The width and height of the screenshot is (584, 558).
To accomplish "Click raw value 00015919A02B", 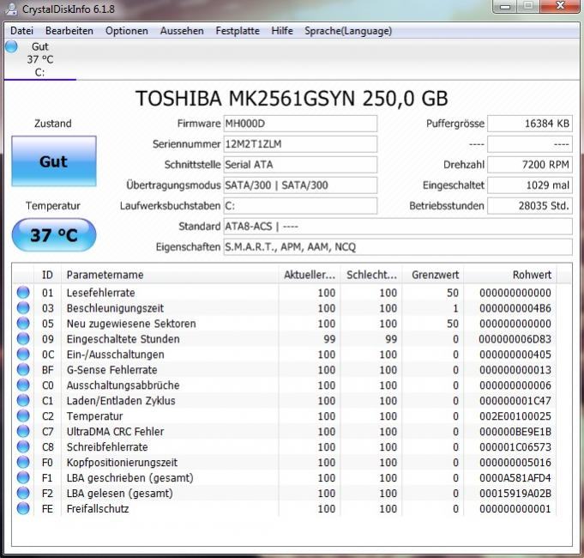I will pos(515,493).
